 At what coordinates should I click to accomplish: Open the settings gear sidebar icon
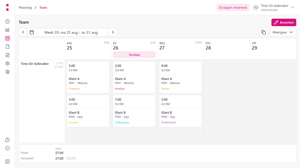(x=7, y=63)
